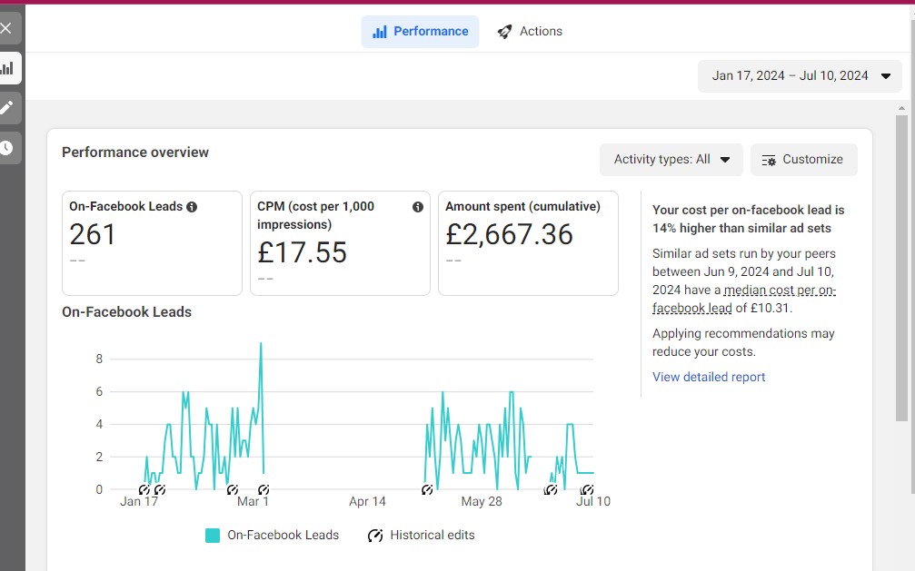This screenshot has height=571, width=915.
Task: Click the historical edit marker at Jul 10
Action: click(x=587, y=489)
